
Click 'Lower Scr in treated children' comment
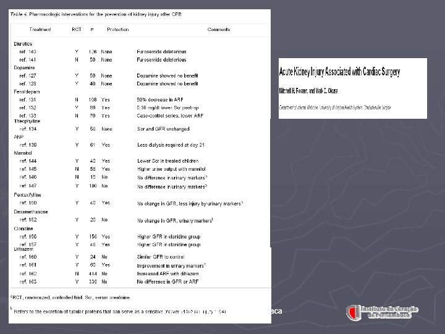167,161
